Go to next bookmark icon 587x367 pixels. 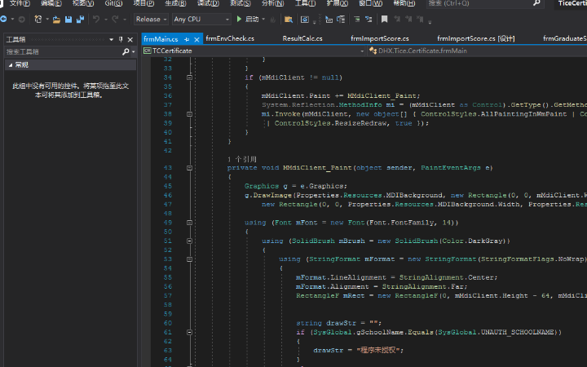click(x=408, y=19)
